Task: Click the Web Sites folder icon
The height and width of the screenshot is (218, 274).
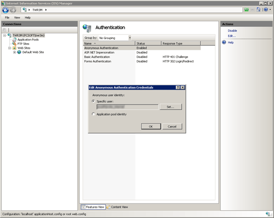Action: [14, 48]
